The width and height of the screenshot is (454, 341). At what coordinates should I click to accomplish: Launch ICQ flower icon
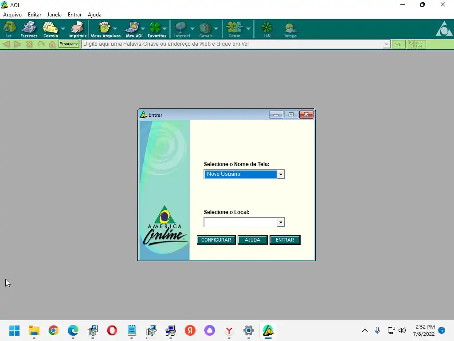point(267,29)
